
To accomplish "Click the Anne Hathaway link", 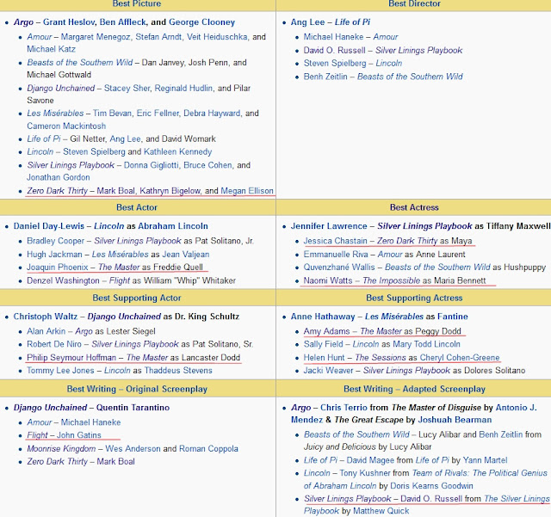I will click(323, 317).
